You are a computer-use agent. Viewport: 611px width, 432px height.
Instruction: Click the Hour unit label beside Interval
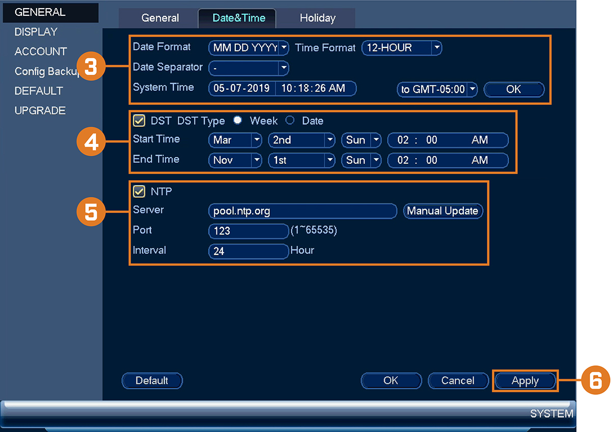302,250
